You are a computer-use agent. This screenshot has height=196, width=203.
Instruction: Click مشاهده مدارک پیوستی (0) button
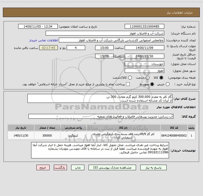112,168
